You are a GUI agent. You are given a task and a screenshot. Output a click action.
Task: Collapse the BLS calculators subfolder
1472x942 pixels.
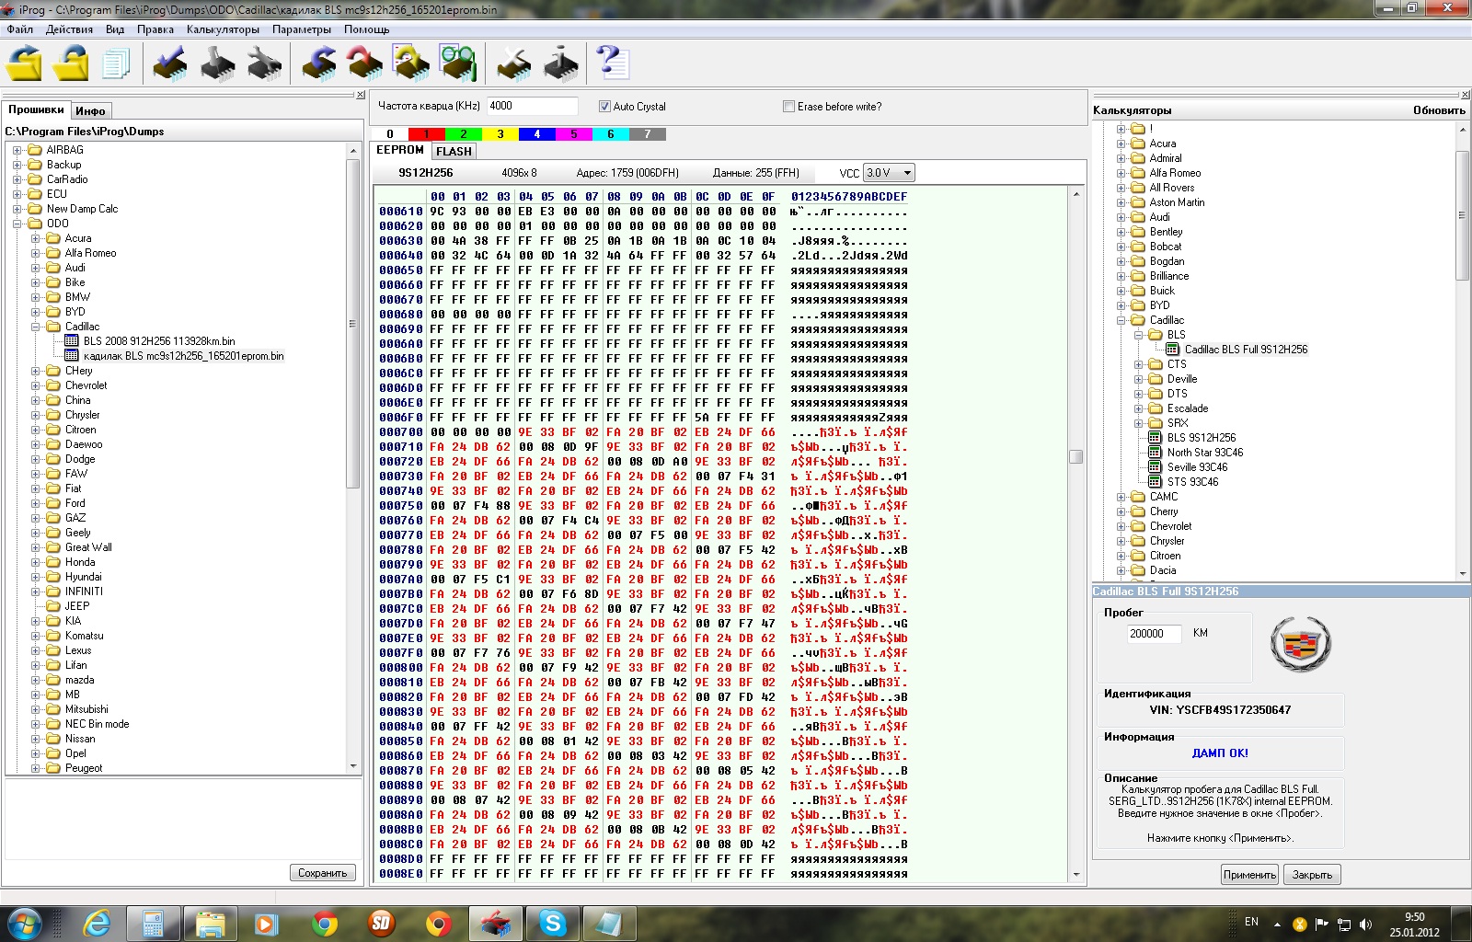point(1139,335)
